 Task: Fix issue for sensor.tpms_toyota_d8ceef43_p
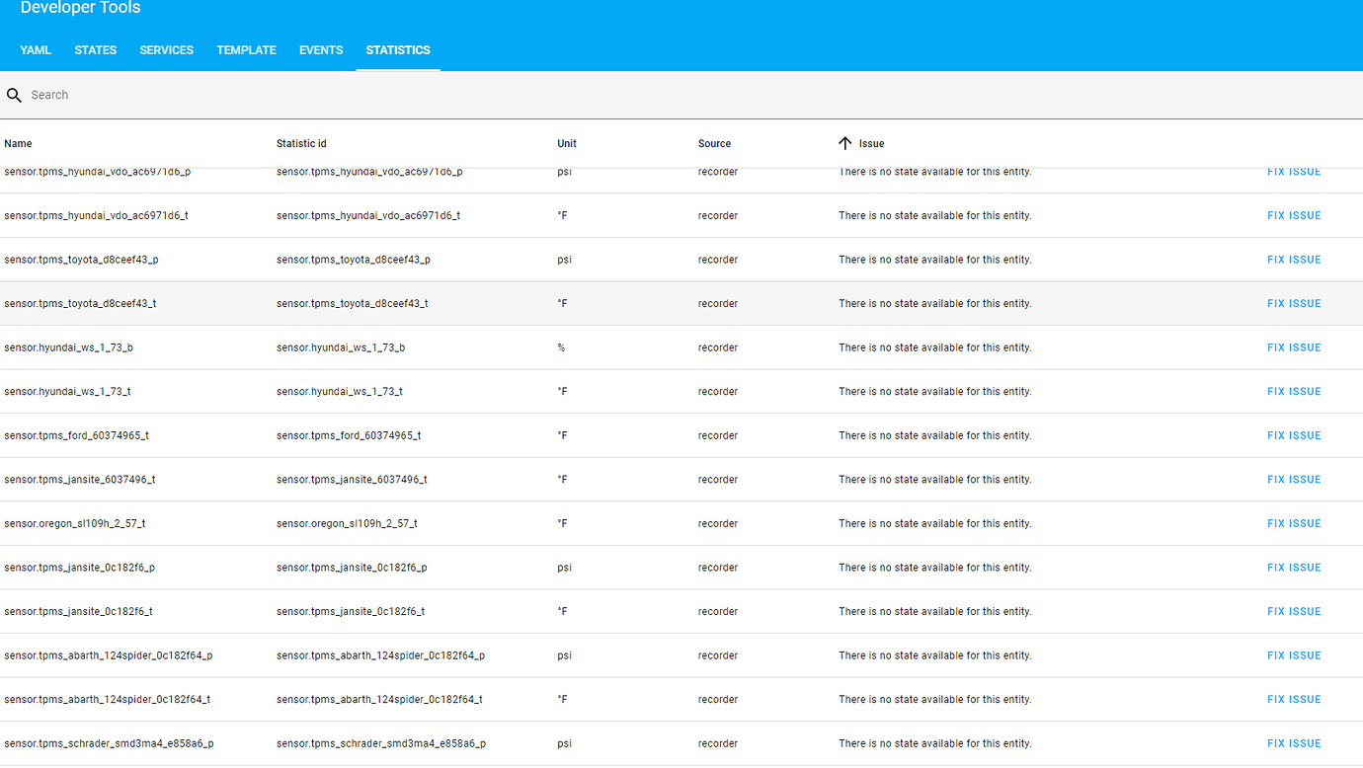point(1294,259)
